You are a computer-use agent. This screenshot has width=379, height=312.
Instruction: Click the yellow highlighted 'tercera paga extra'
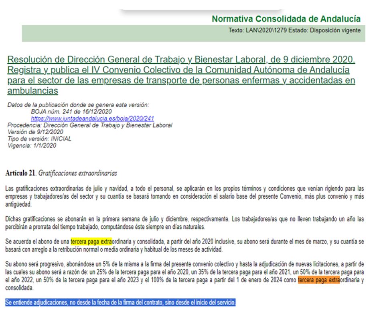pos(91,242)
